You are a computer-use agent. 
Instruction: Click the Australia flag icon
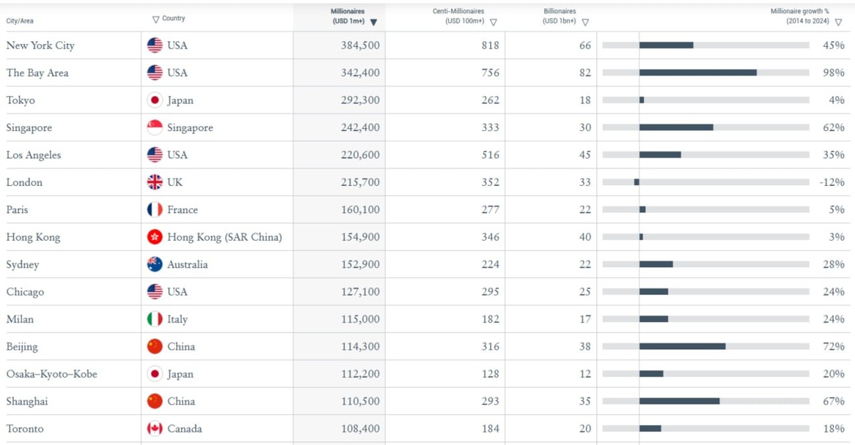(155, 264)
